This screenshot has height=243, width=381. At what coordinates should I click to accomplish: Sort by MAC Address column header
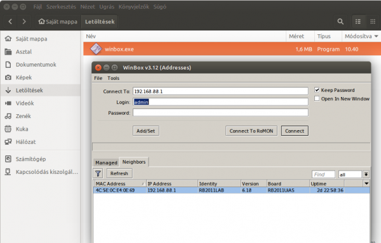pos(120,183)
